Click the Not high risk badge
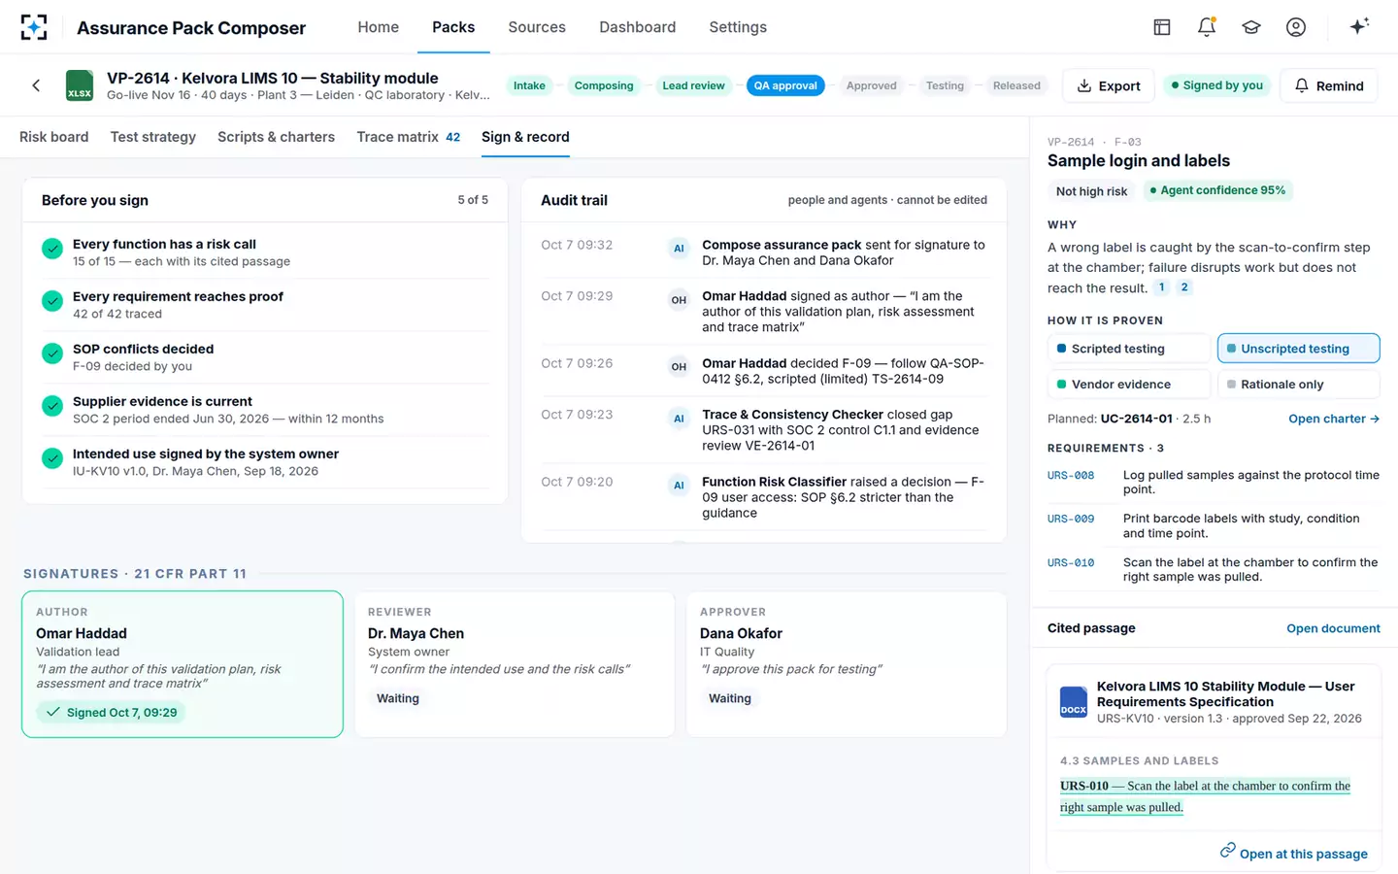This screenshot has width=1398, height=874. click(1091, 191)
